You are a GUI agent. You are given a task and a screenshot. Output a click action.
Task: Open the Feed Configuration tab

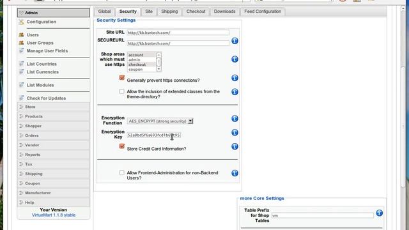click(263, 11)
